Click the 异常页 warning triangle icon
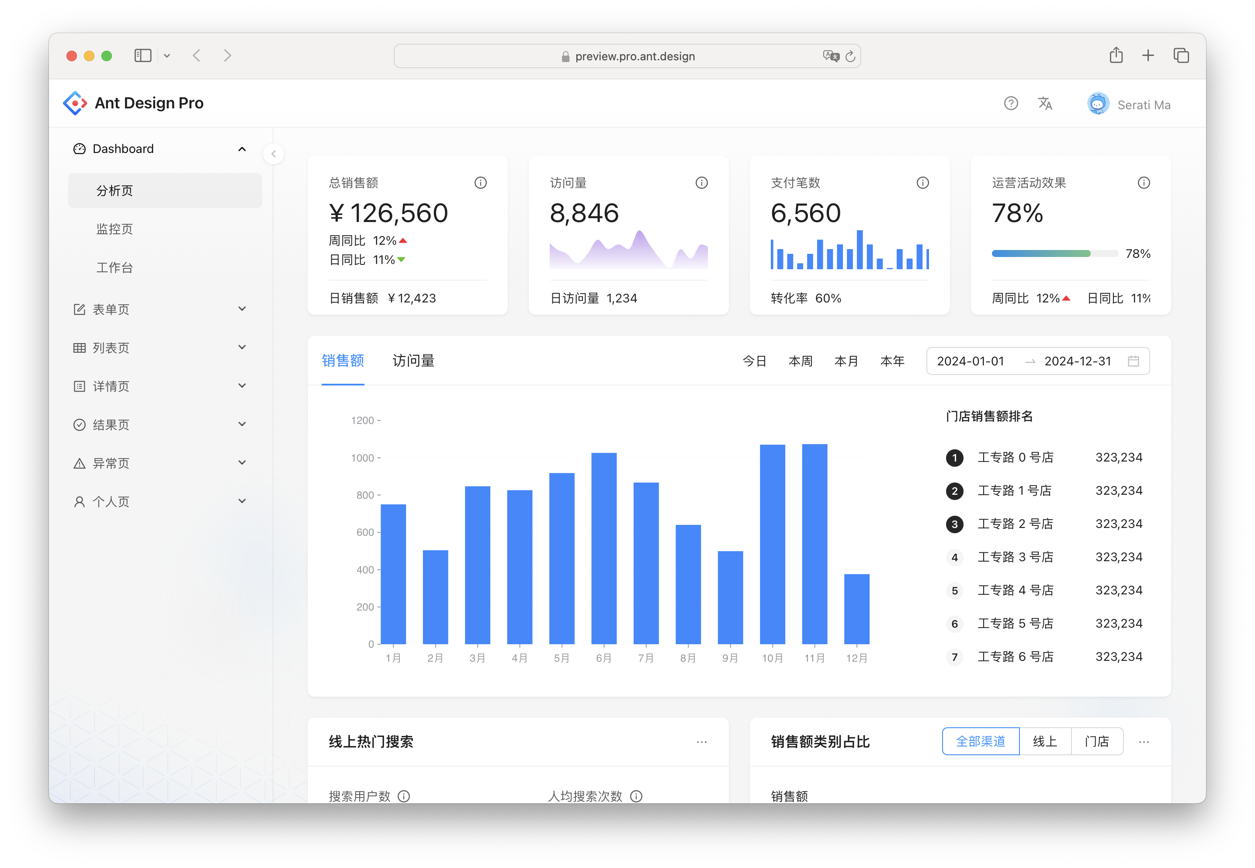The height and width of the screenshot is (868, 1255). (x=80, y=463)
